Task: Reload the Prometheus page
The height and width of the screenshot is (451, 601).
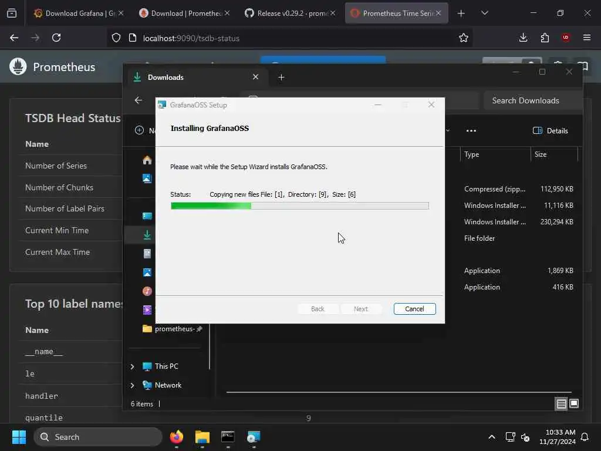Action: click(56, 38)
